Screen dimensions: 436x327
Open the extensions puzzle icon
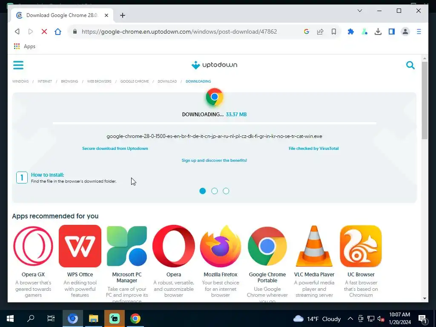tap(351, 32)
